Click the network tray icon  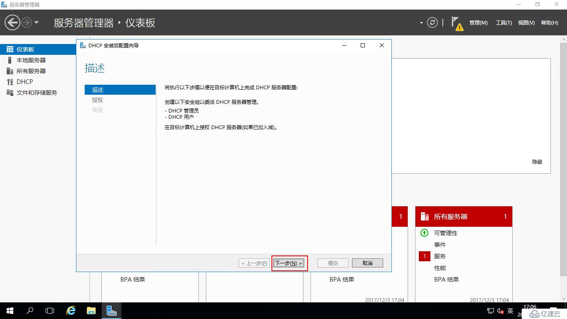pos(491,311)
